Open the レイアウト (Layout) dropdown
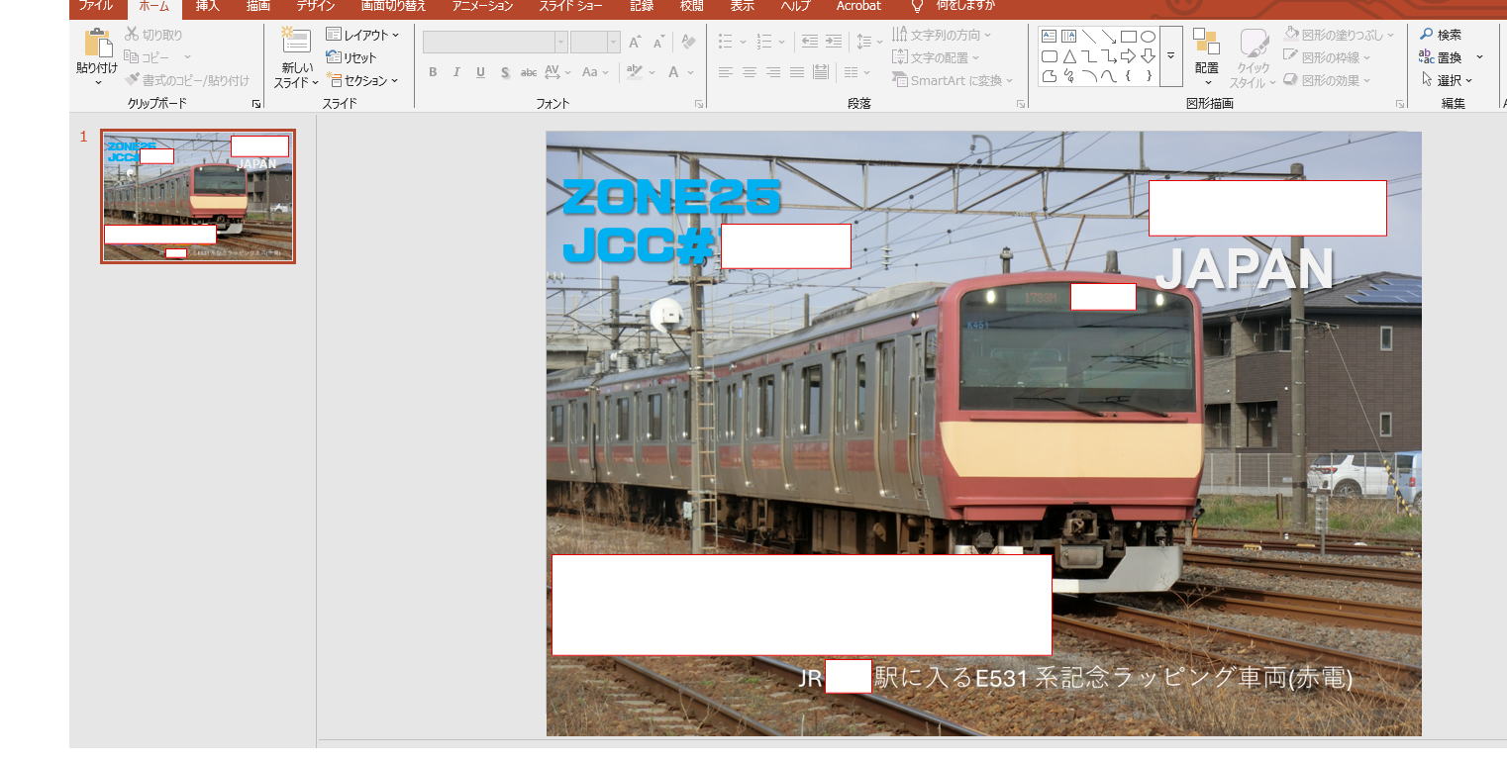This screenshot has height=764, width=1507. coord(362,35)
